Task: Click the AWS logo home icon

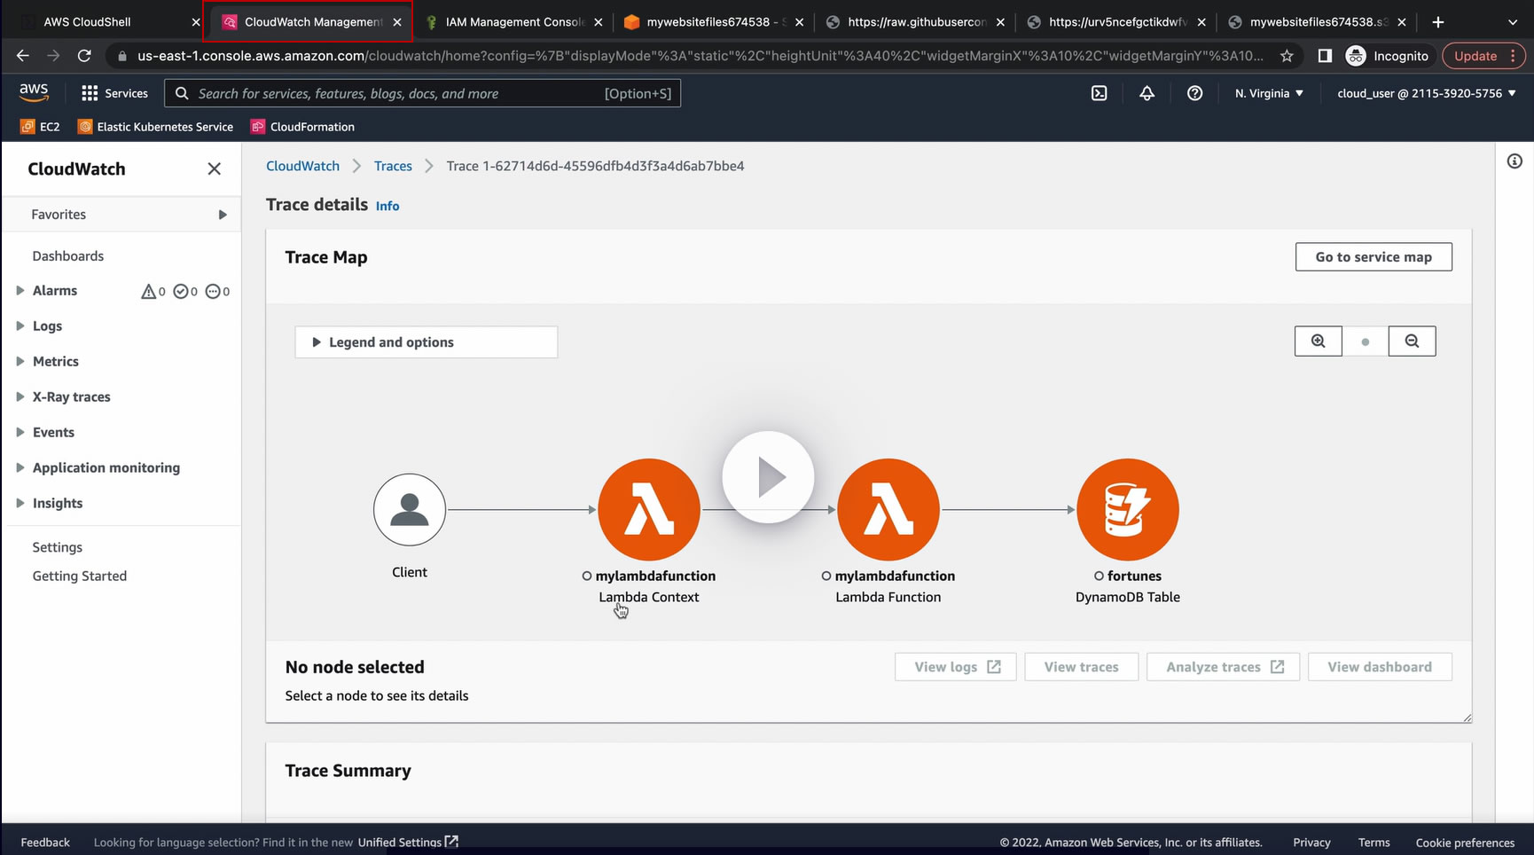Action: (x=34, y=92)
